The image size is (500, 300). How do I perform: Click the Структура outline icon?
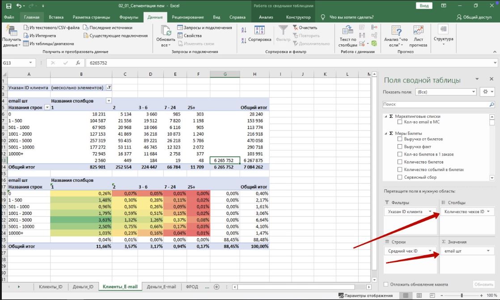click(x=443, y=30)
